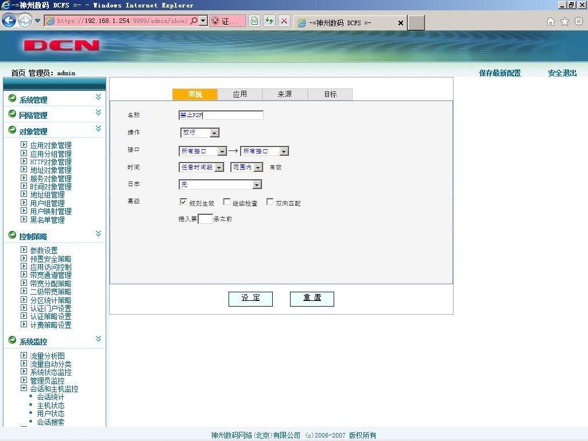Click the green icon beside 网络管理
Image resolution: width=588 pixels, height=441 pixels.
point(13,114)
